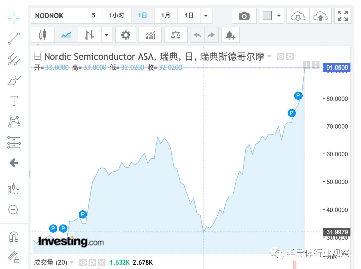Open the volume indicator dropdown
This screenshot has height=269, width=361.
[x=72, y=262]
